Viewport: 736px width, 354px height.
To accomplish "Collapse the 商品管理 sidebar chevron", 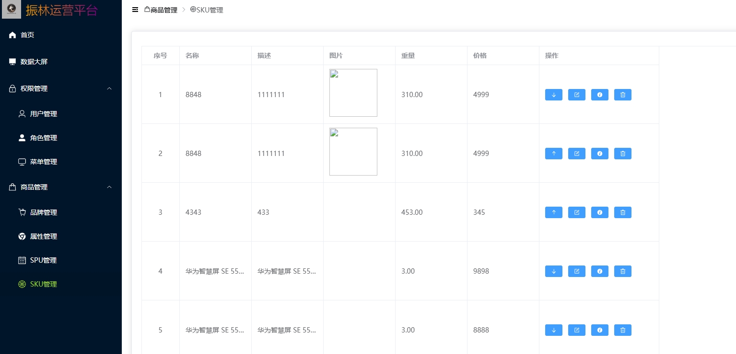I will coord(109,187).
